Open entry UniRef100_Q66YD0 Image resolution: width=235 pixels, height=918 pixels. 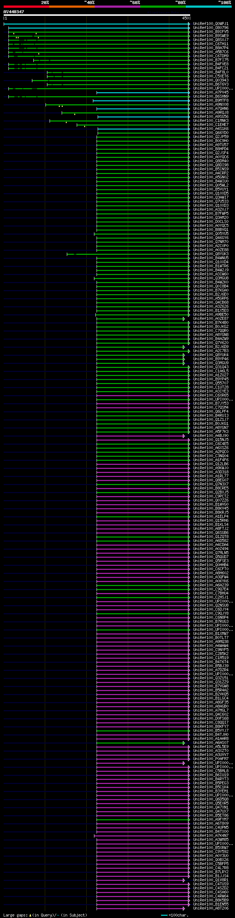coord(211,133)
